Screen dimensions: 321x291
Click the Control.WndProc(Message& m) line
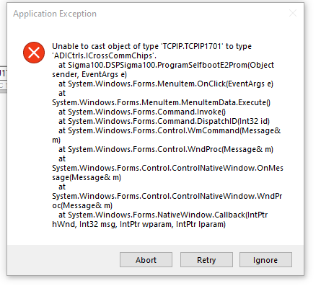166,149
